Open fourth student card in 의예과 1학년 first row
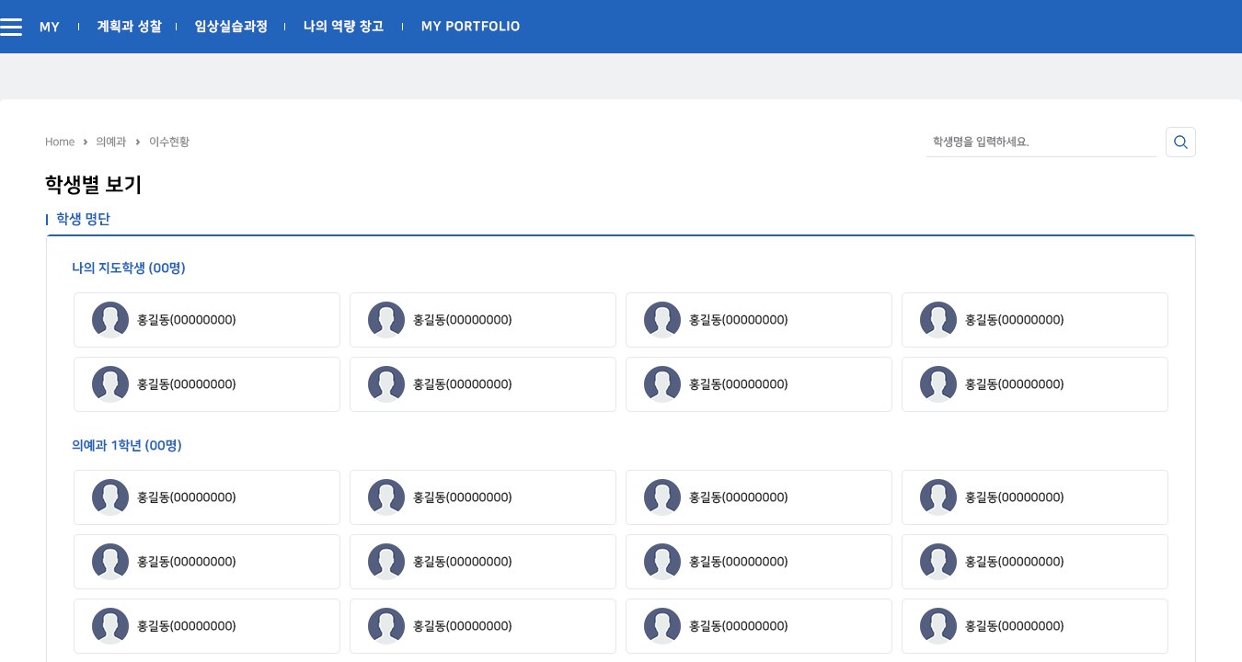Image resolution: width=1242 pixels, height=662 pixels. [x=1035, y=497]
